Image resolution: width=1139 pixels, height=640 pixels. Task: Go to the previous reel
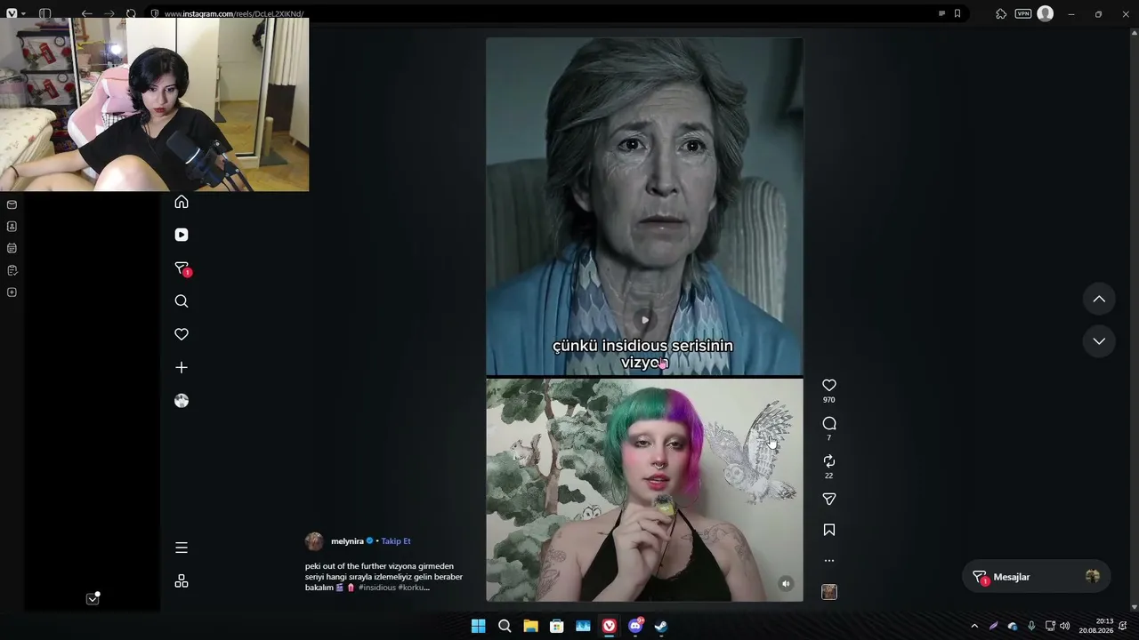click(1099, 300)
